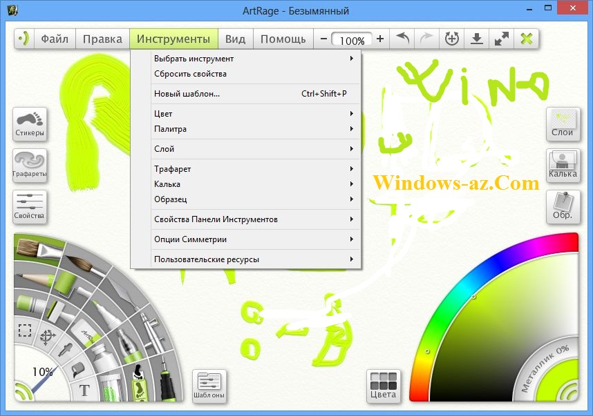
Task: Open the Слои layers panel
Action: tap(563, 124)
